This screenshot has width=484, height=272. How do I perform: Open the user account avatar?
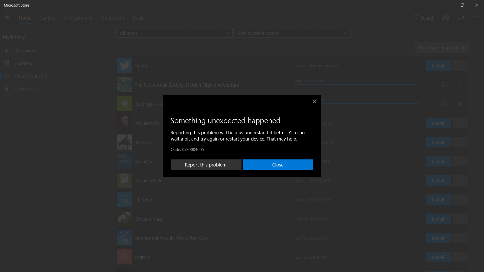[446, 18]
